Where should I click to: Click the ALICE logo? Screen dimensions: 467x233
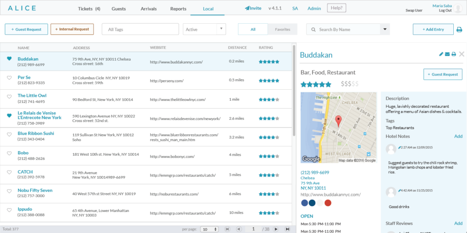pos(22,8)
